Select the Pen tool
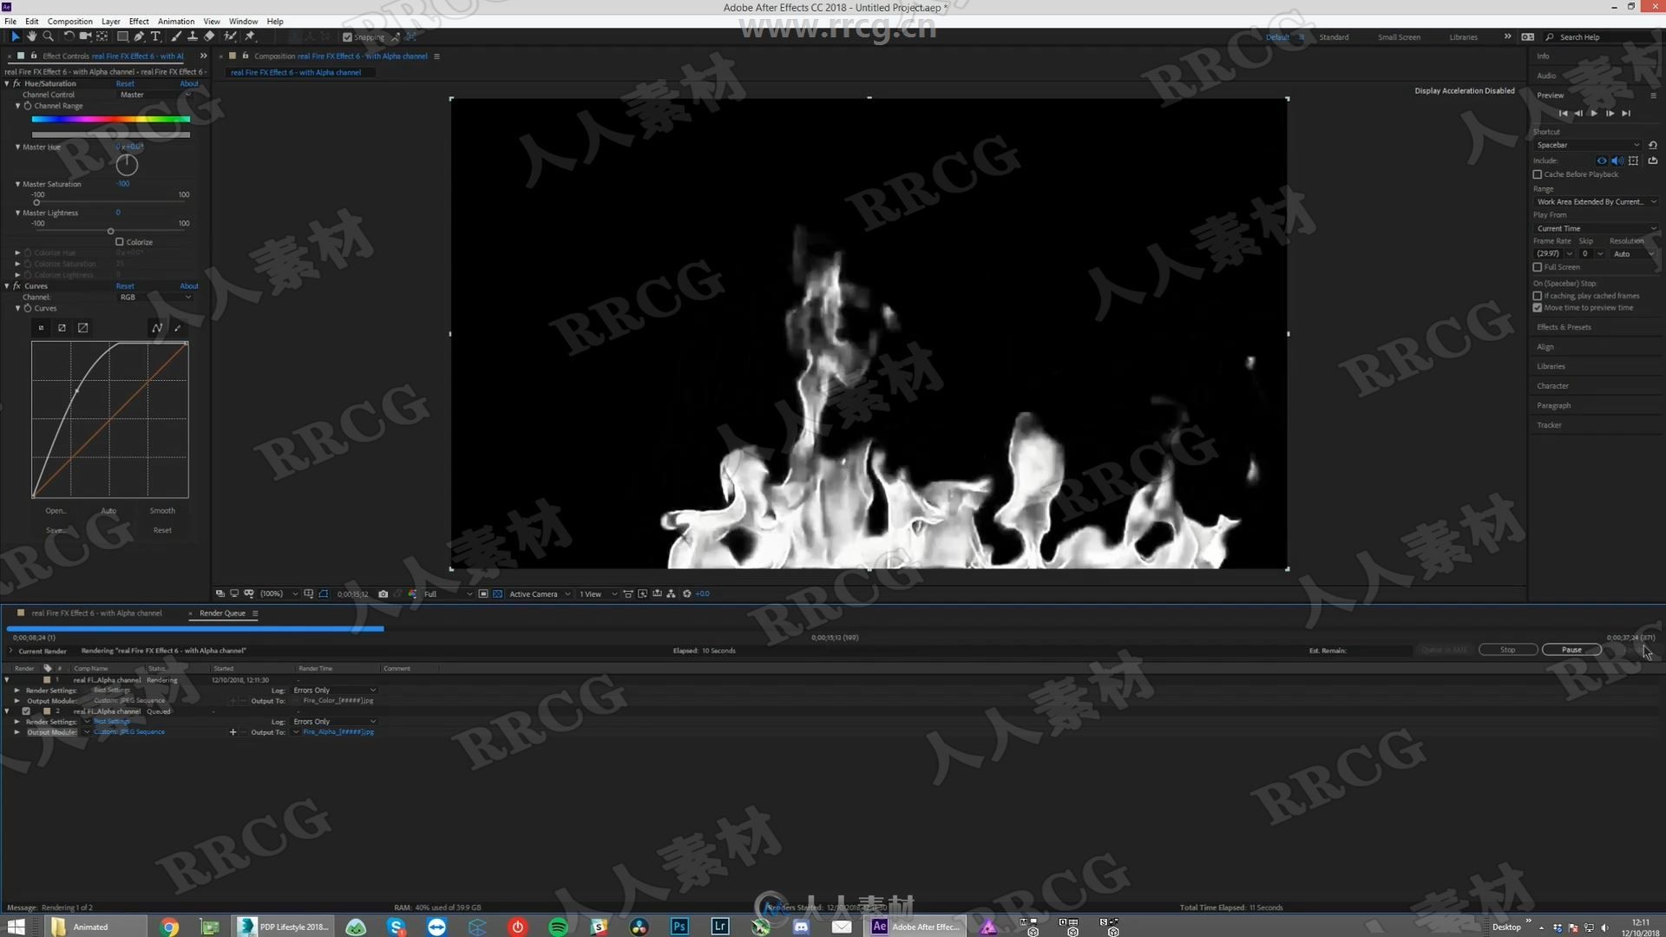This screenshot has height=937, width=1666. coord(139,36)
